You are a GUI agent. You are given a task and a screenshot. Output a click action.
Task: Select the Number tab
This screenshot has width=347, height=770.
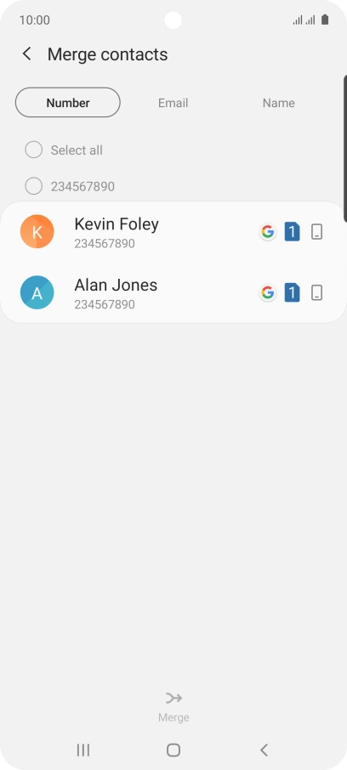point(68,103)
